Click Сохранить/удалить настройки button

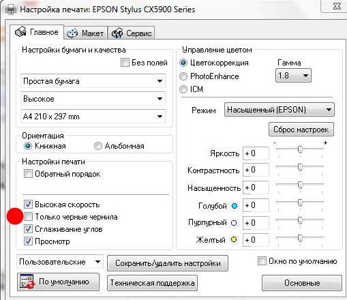tap(168, 263)
